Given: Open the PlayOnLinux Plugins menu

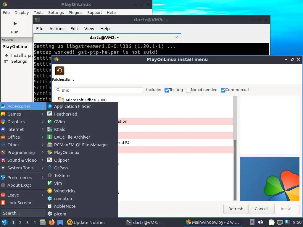Looking at the screenshot, I should tap(75, 12).
